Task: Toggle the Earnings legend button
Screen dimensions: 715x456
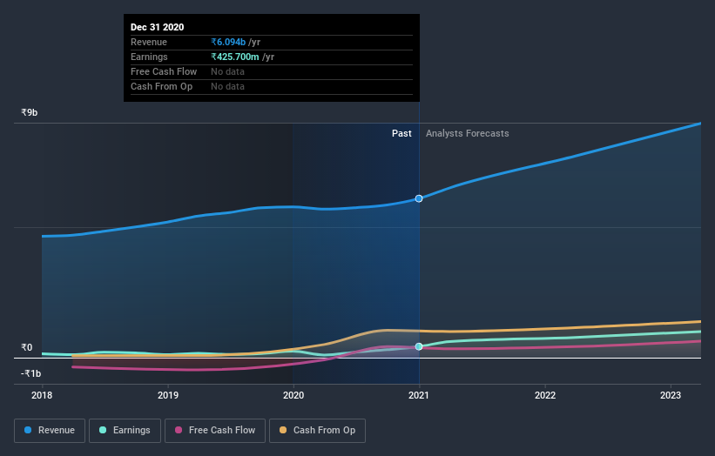Action: pyautogui.click(x=125, y=431)
